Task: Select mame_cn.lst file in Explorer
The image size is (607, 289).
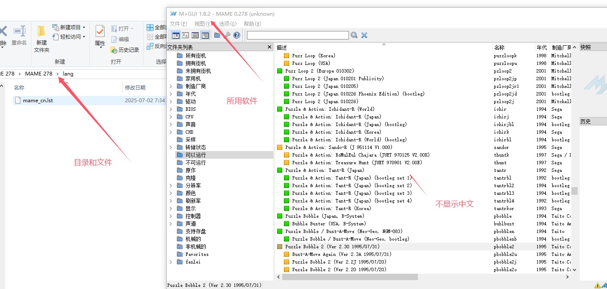Action: coord(38,101)
